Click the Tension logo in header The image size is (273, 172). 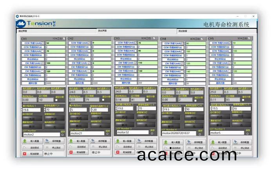(36, 23)
